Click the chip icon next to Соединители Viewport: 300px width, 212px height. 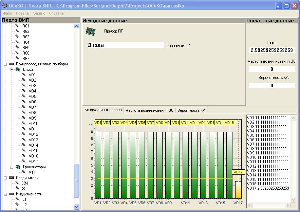pos(12,177)
